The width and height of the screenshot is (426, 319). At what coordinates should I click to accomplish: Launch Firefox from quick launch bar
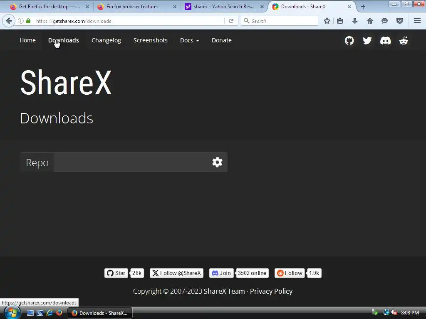point(59,313)
